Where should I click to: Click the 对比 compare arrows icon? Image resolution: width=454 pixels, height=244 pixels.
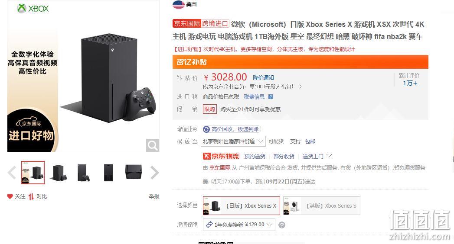pyautogui.click(x=31, y=197)
